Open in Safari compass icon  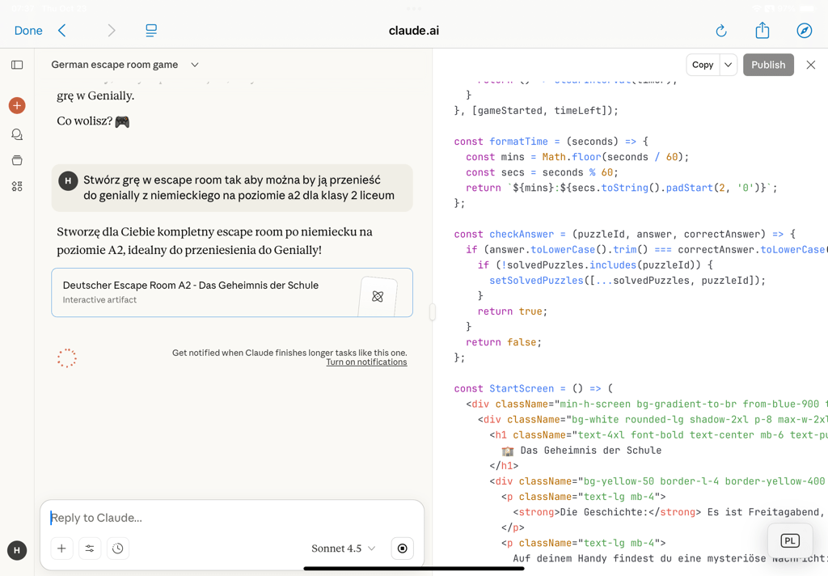click(804, 31)
